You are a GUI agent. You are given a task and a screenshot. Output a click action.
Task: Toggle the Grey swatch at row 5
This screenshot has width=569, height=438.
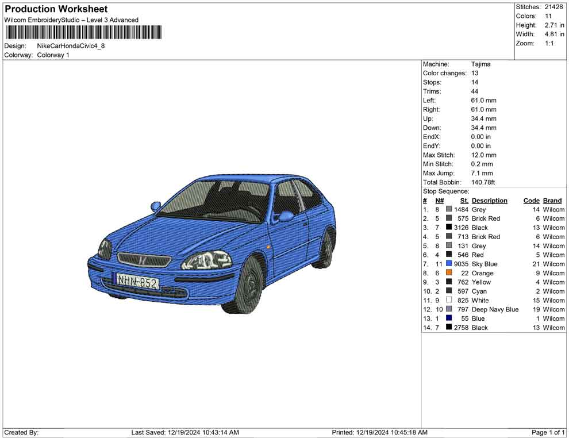click(447, 245)
